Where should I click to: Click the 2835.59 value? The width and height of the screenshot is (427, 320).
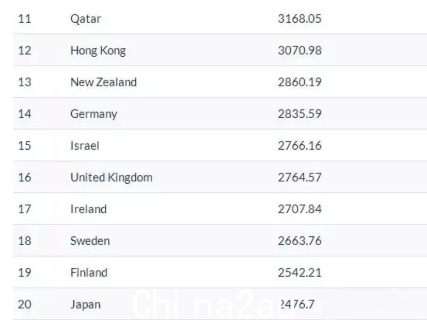[x=299, y=114]
